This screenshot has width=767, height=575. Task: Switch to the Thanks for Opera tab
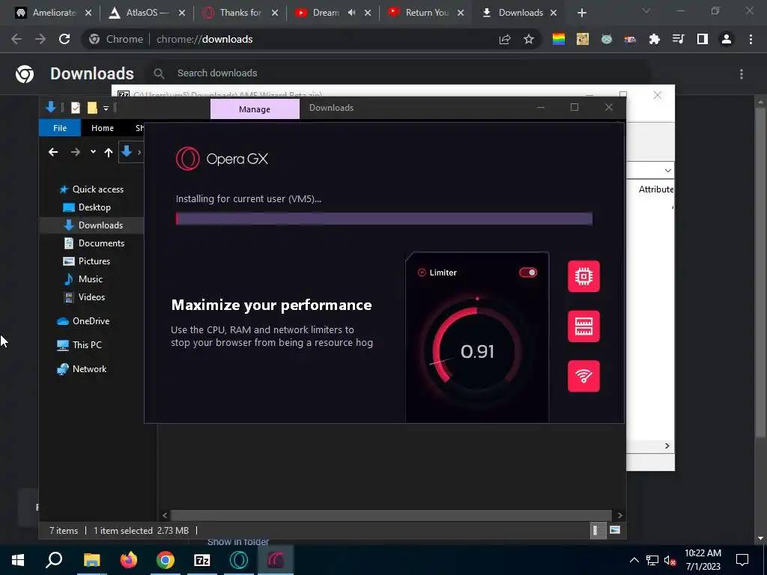pos(240,13)
